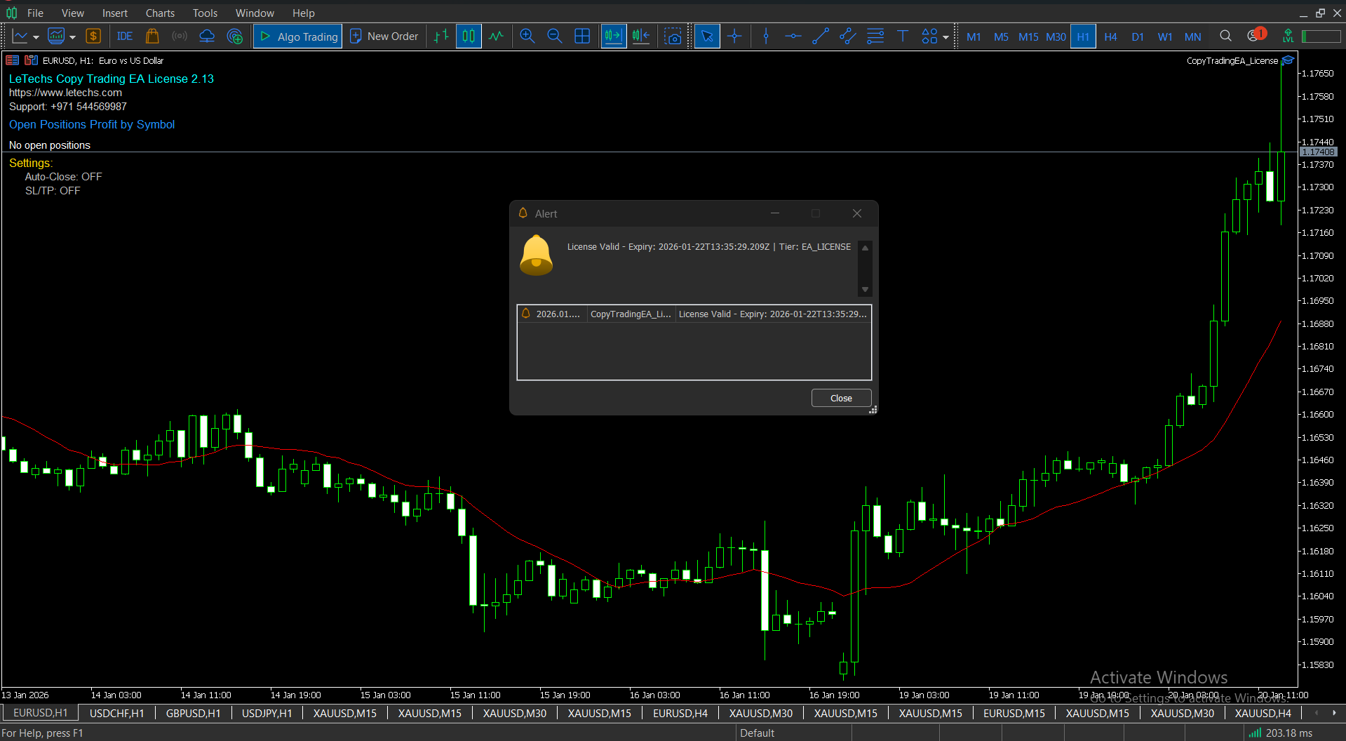This screenshot has width=1346, height=741.
Task: Click the New Order button
Action: (384, 36)
